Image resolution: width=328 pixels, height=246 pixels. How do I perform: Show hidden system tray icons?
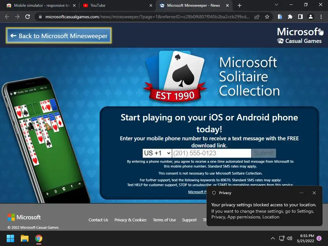pyautogui.click(x=273, y=238)
